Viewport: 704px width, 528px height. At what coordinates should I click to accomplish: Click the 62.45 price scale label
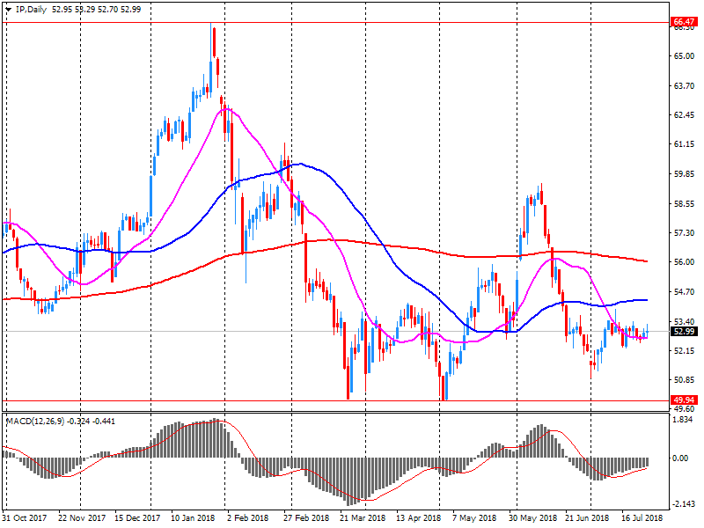click(684, 115)
